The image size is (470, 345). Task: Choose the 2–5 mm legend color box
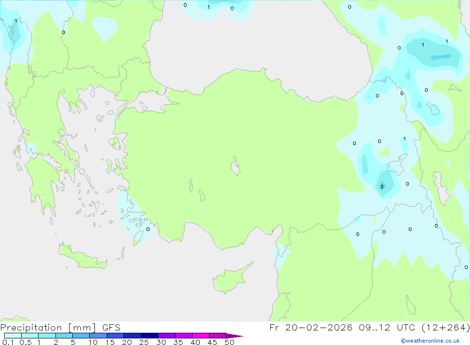coord(64,336)
